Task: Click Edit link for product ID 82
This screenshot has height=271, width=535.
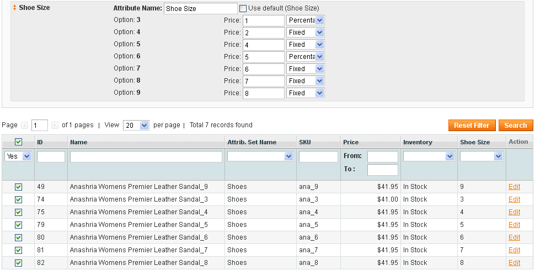Action: click(514, 263)
